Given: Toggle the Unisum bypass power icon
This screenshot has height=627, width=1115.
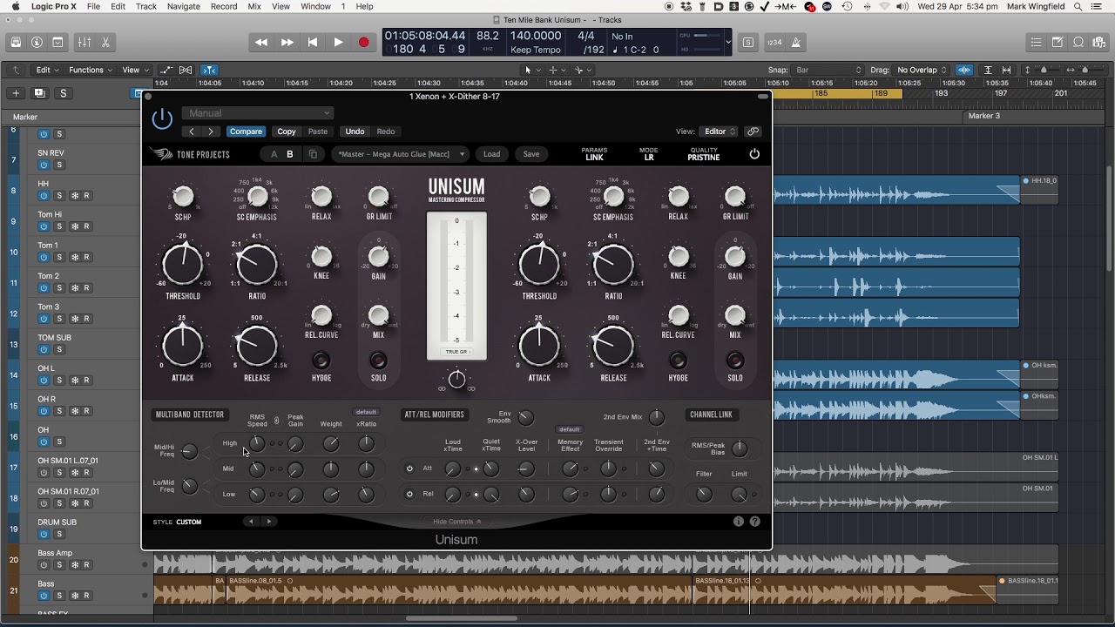Looking at the screenshot, I should pyautogui.click(x=754, y=154).
